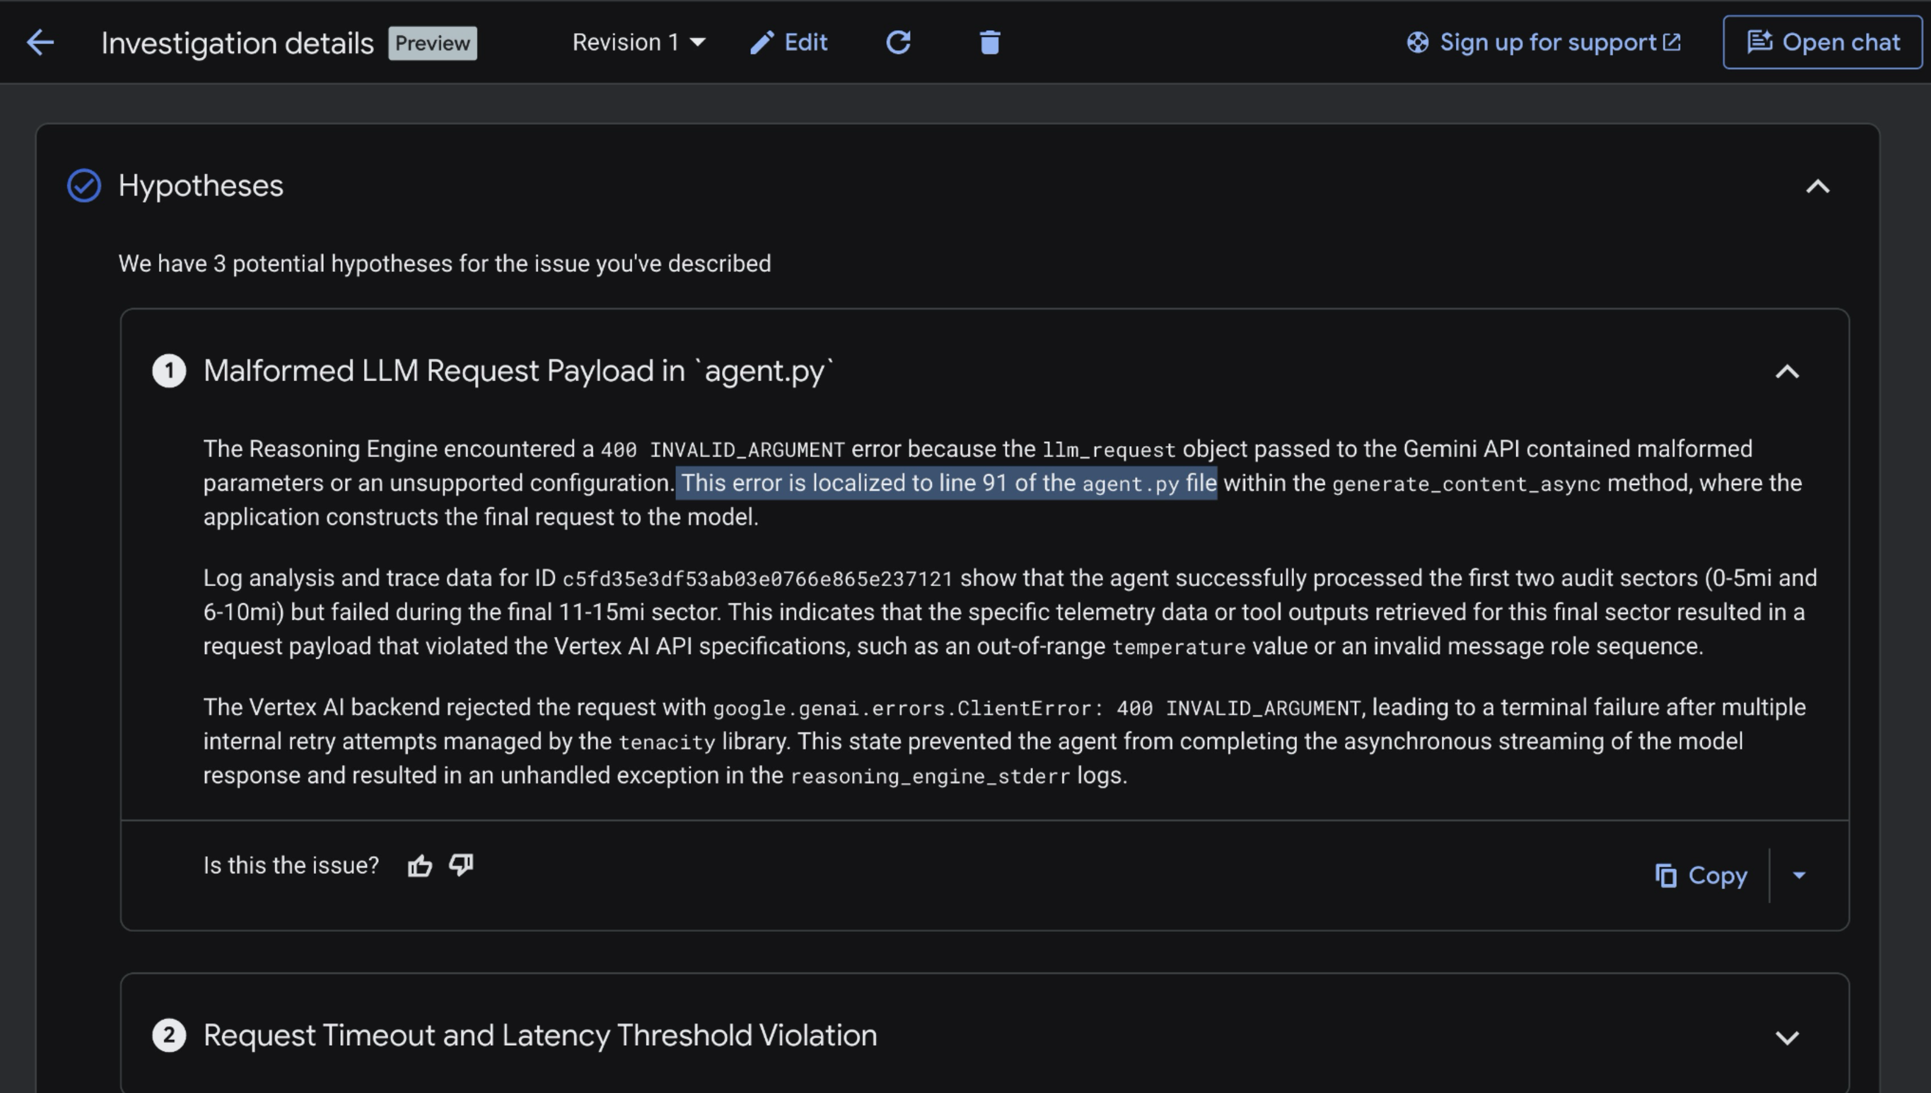Click the refresh investigation icon
Screen dimensions: 1931x1093
[898, 42]
